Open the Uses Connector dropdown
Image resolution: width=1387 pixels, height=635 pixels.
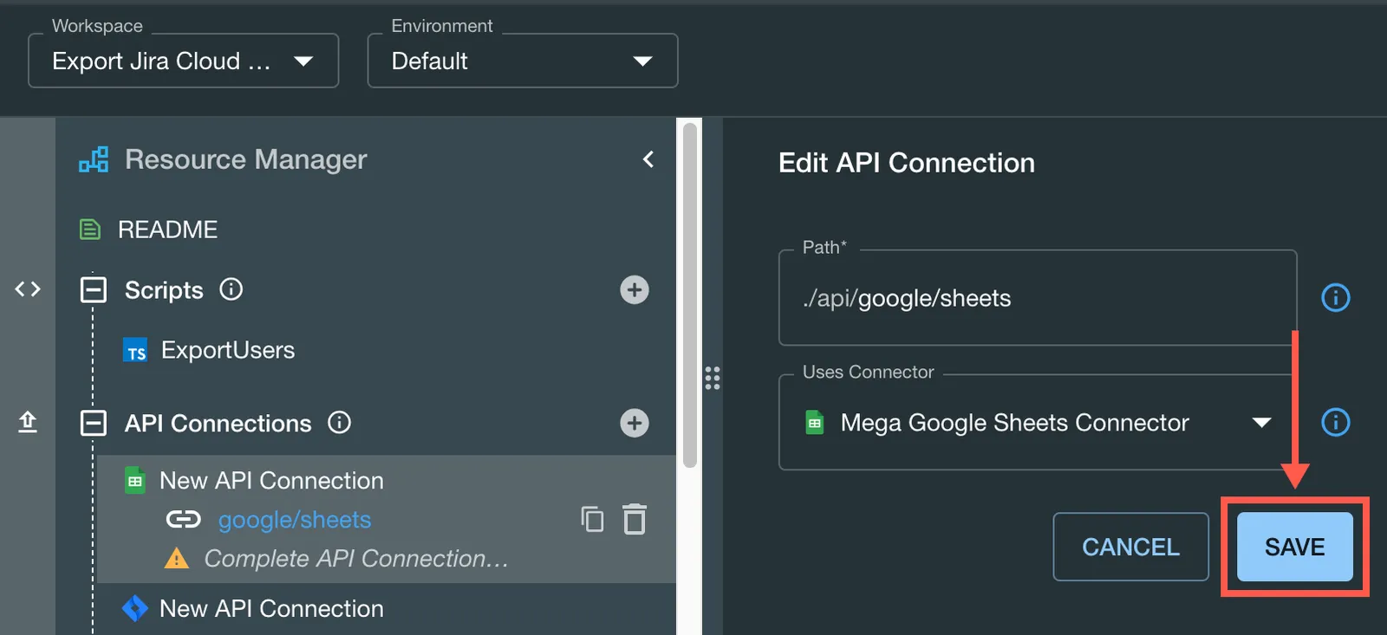[1038, 423]
